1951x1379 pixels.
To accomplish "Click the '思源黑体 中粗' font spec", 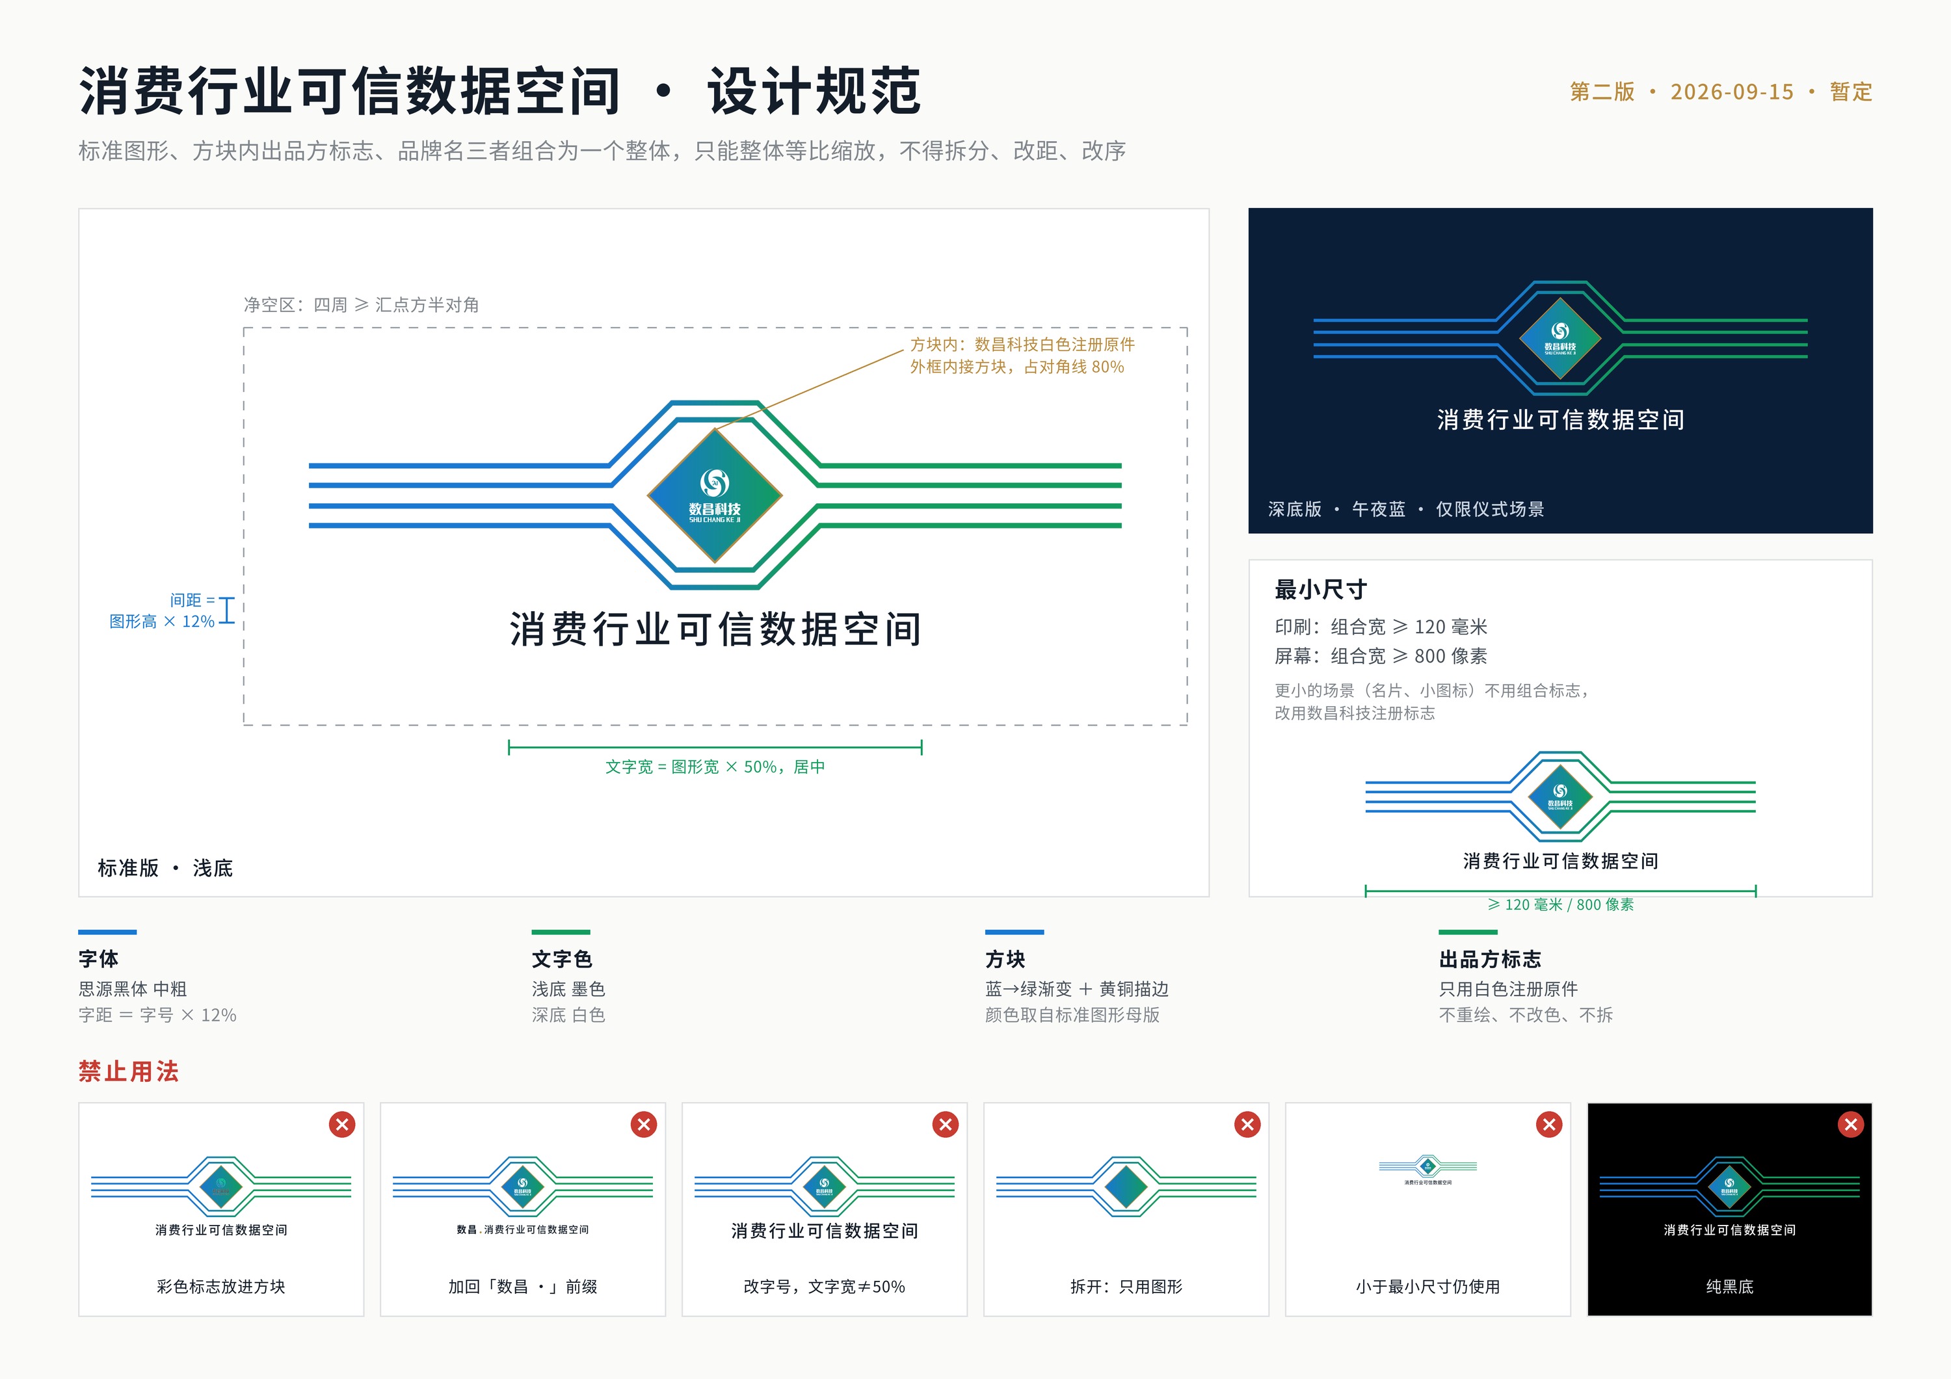I will 133,989.
